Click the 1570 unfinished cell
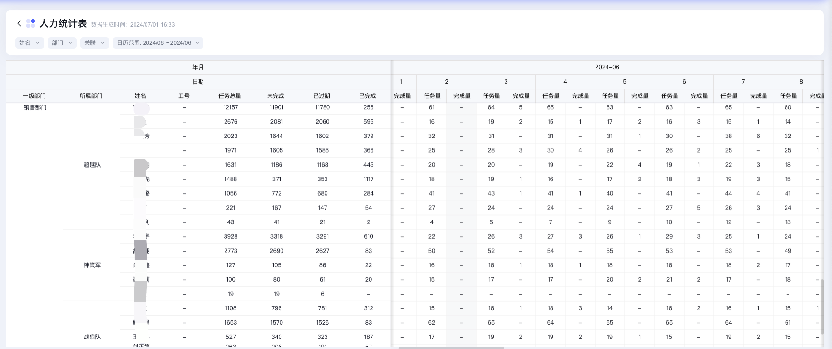Viewport: 832px width, 349px height. pos(277,322)
